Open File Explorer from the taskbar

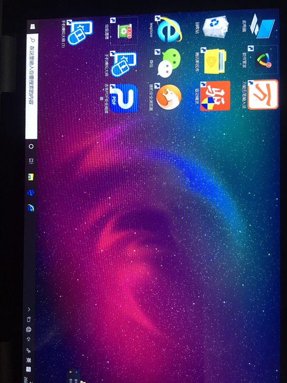point(30,177)
